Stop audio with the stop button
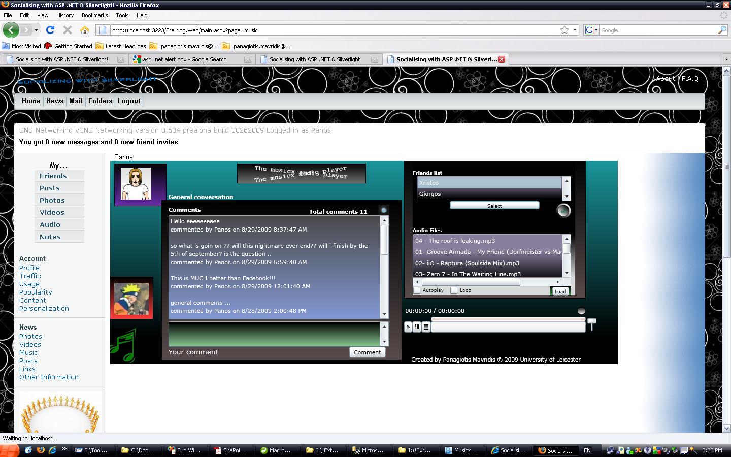 coord(426,327)
